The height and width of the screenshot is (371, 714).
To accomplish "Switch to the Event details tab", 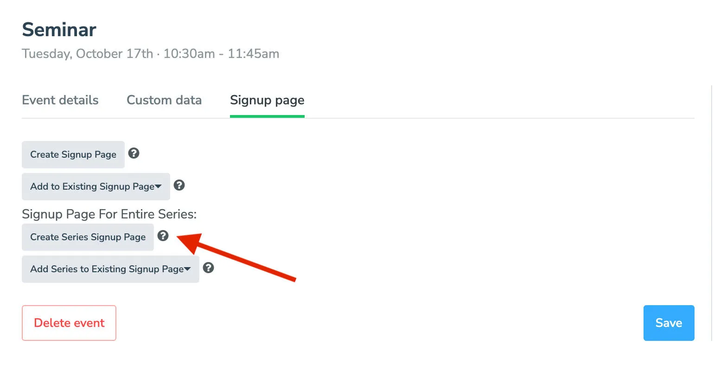I will (x=60, y=100).
